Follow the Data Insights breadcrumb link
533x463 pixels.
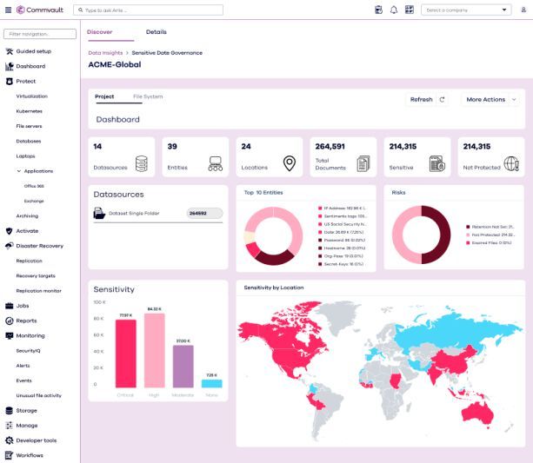[106, 53]
